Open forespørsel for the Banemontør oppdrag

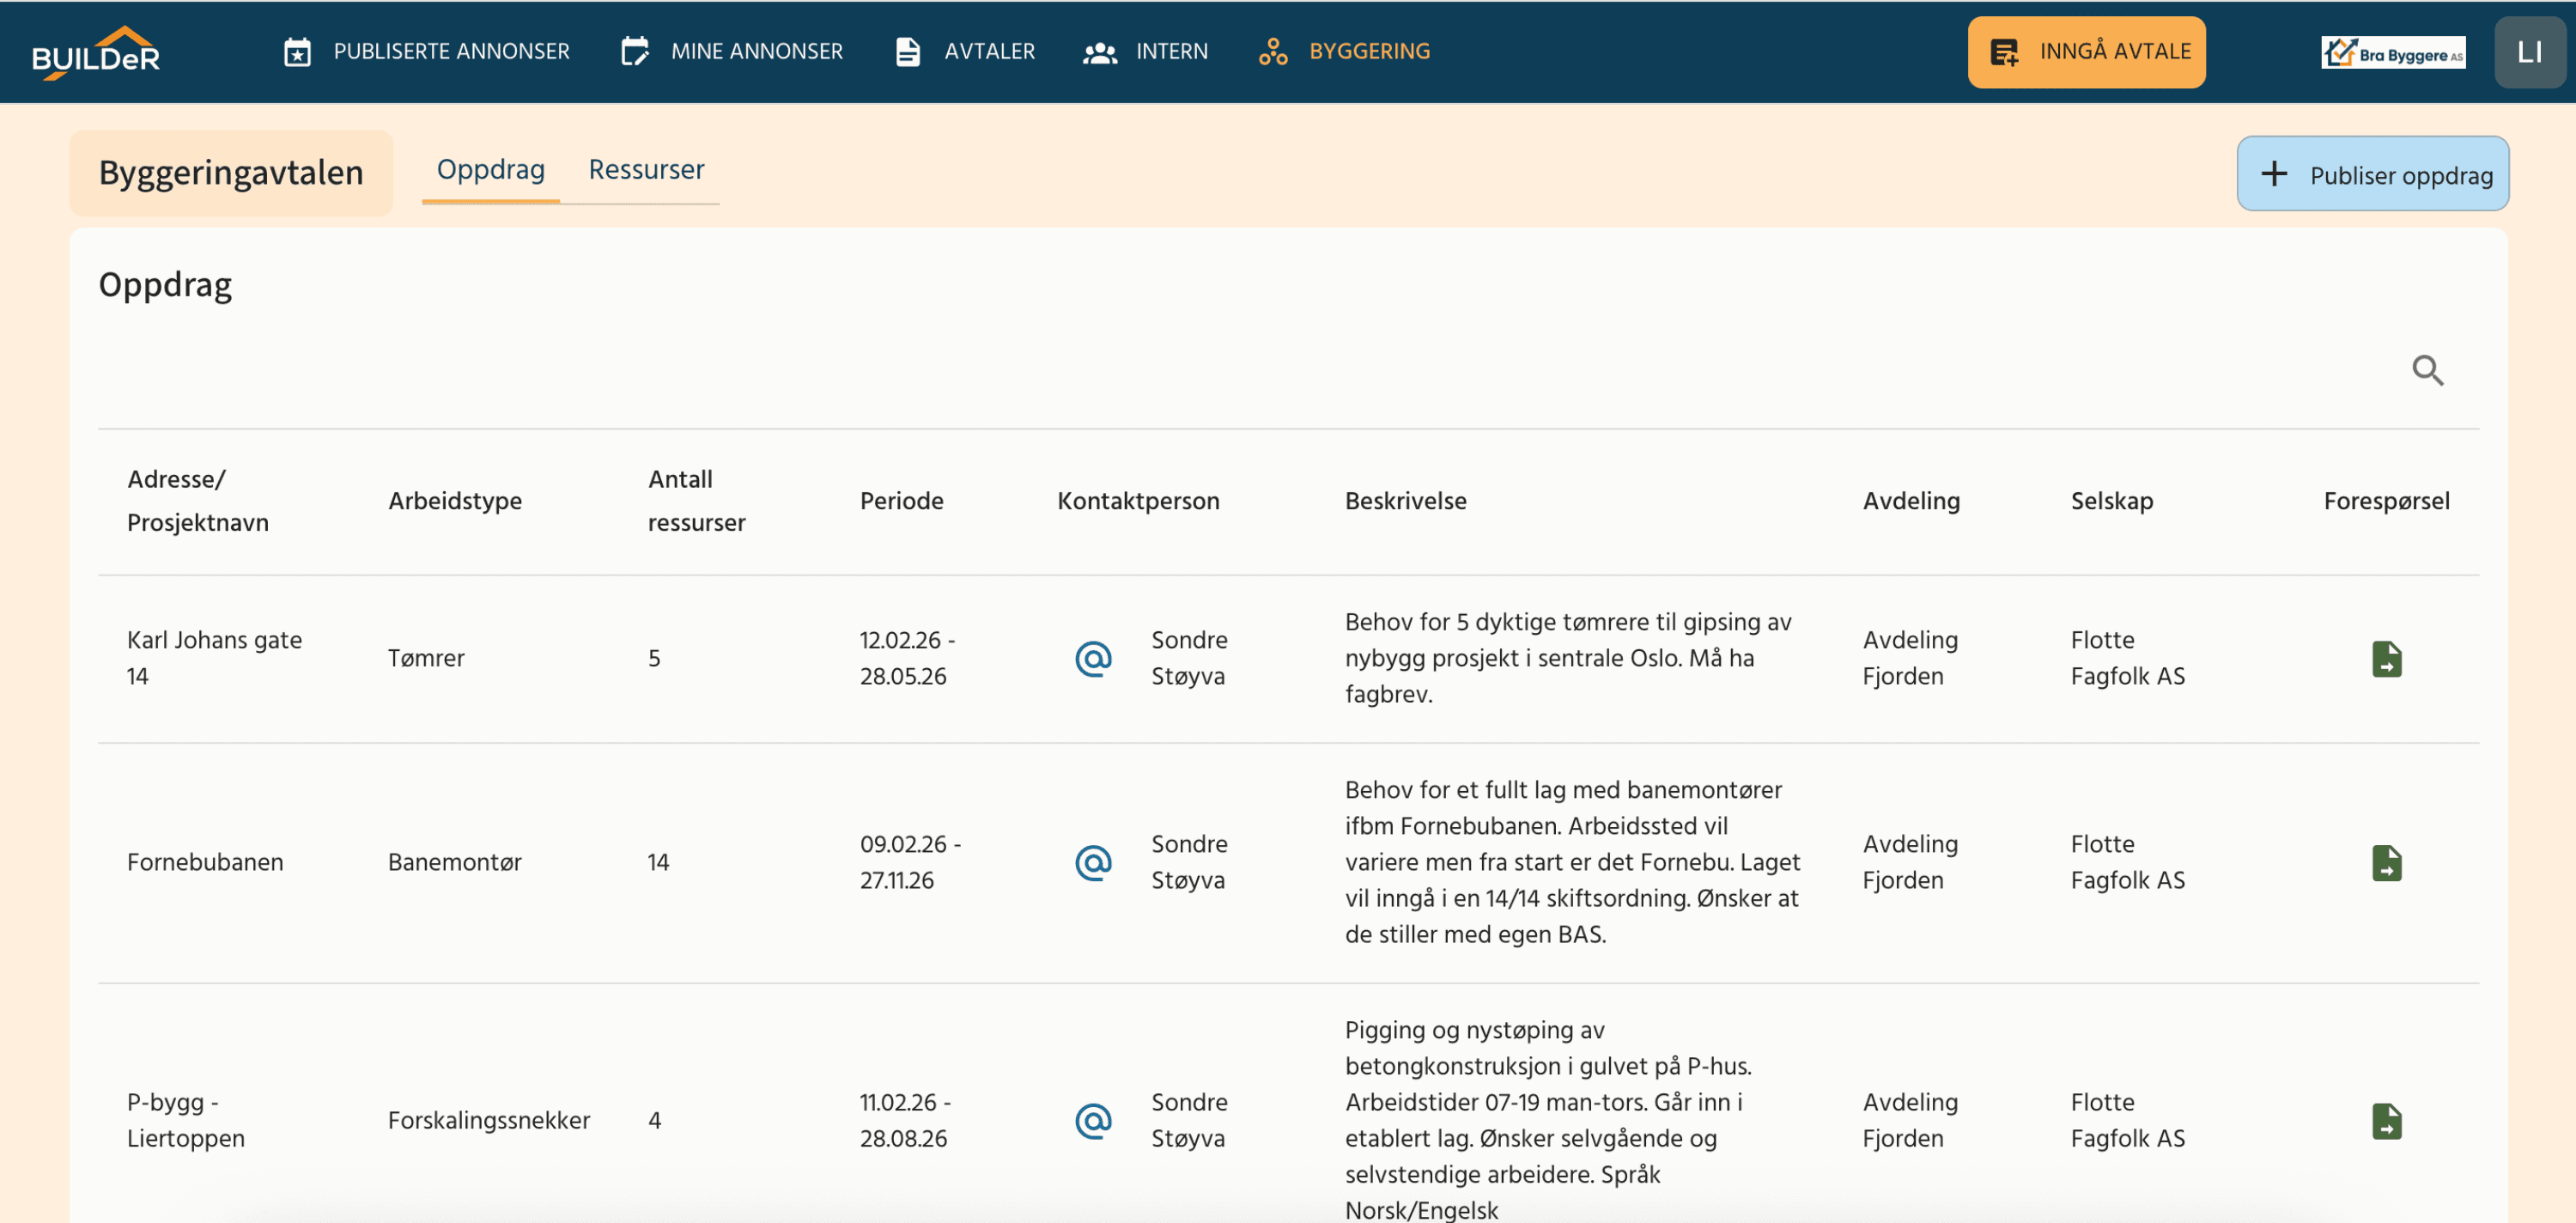pyautogui.click(x=2388, y=862)
